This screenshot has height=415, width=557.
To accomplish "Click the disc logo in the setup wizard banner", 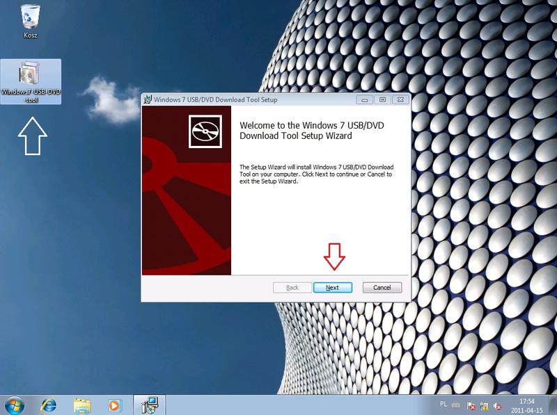I will (205, 131).
